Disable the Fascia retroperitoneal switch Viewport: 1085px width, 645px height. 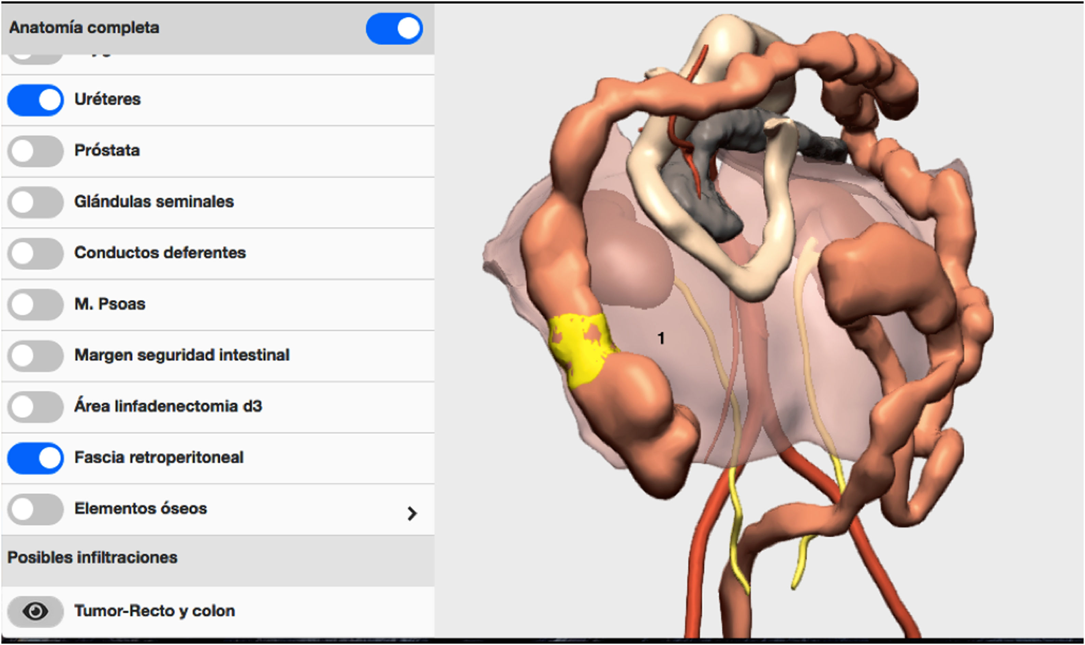pos(35,458)
